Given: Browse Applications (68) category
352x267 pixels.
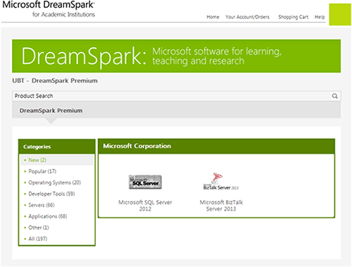Looking at the screenshot, I should click(x=48, y=216).
